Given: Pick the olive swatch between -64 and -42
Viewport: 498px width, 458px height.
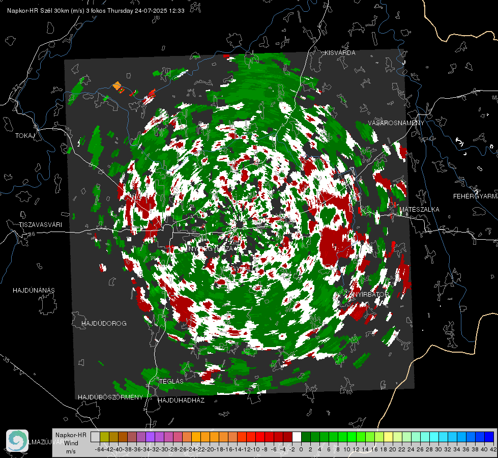Looking at the screenshot, I should tap(104, 437).
